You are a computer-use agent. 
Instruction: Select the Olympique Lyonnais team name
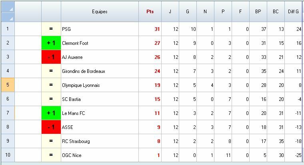pyautogui.click(x=81, y=85)
